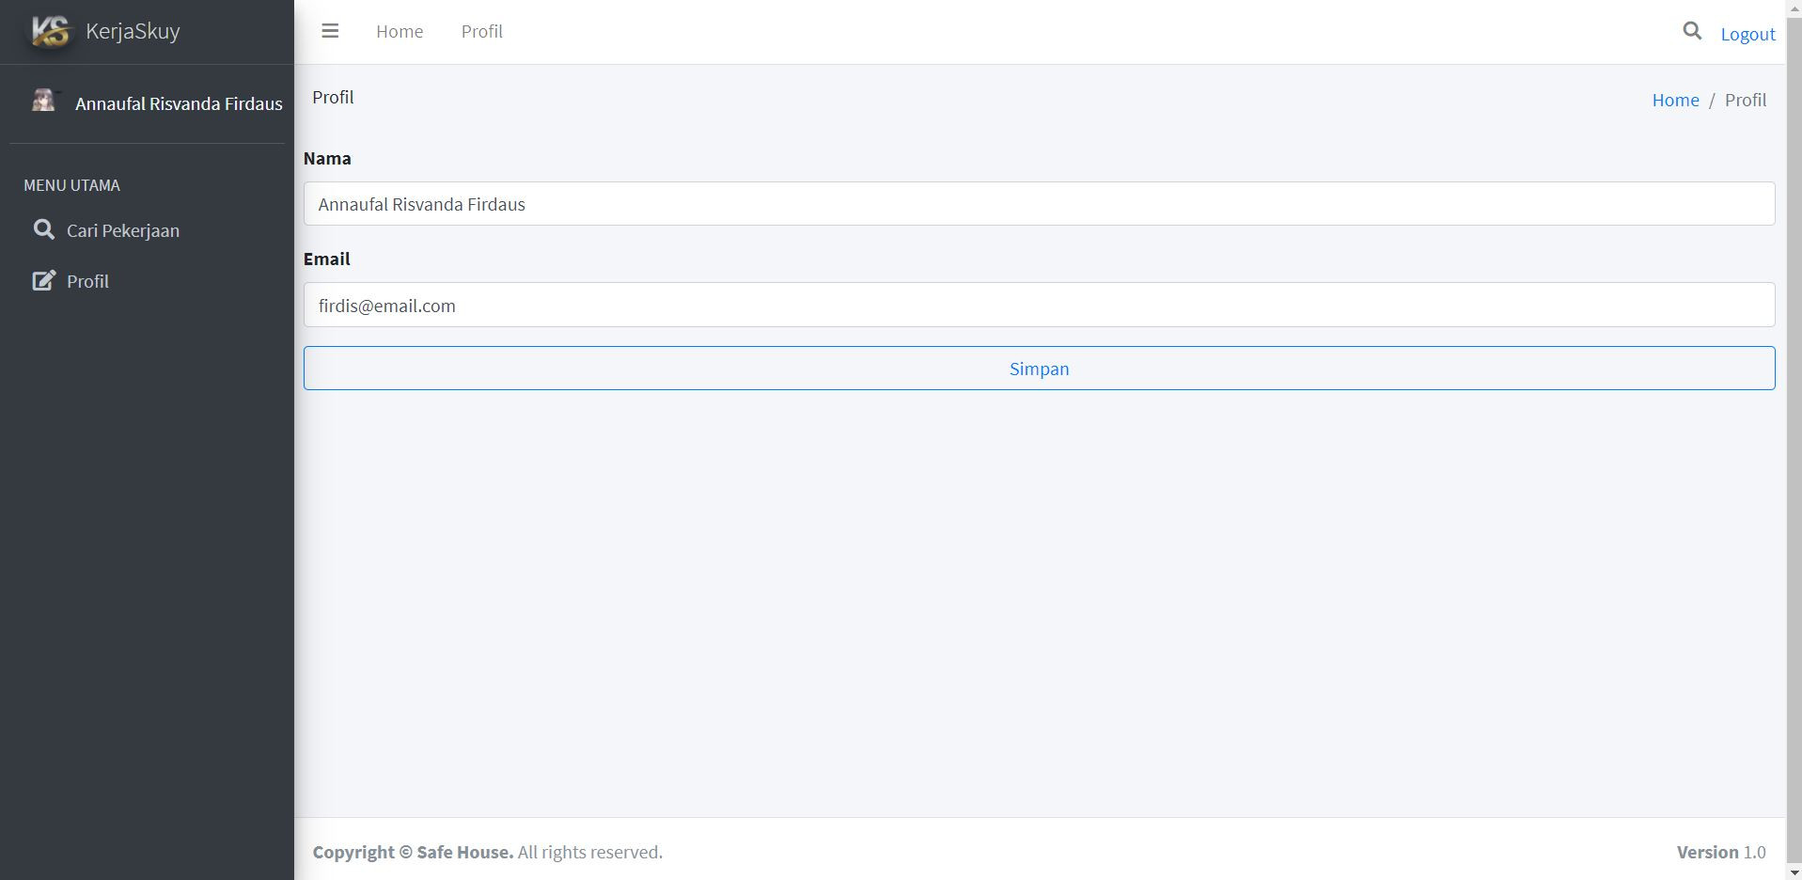Screen dimensions: 1802x880
Task: Click the Safe House footer text
Action: coord(464,852)
